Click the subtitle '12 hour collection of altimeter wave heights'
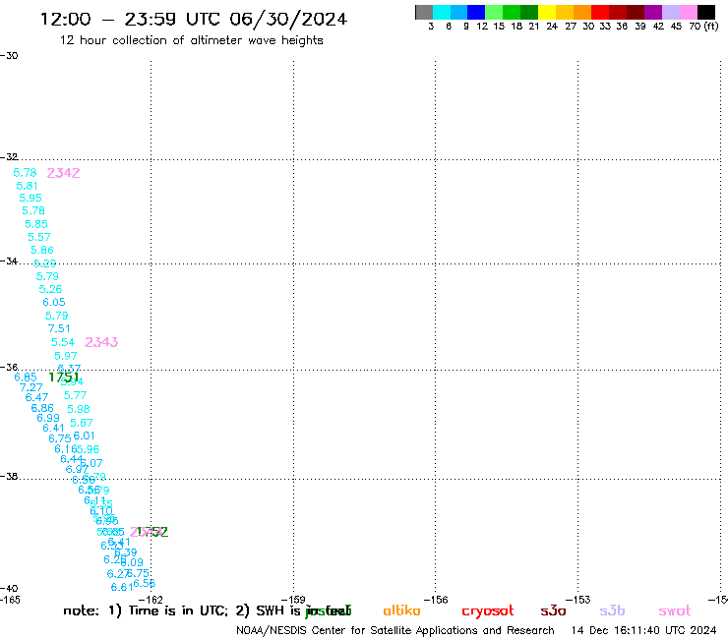The height and width of the screenshot is (639, 728). (191, 41)
